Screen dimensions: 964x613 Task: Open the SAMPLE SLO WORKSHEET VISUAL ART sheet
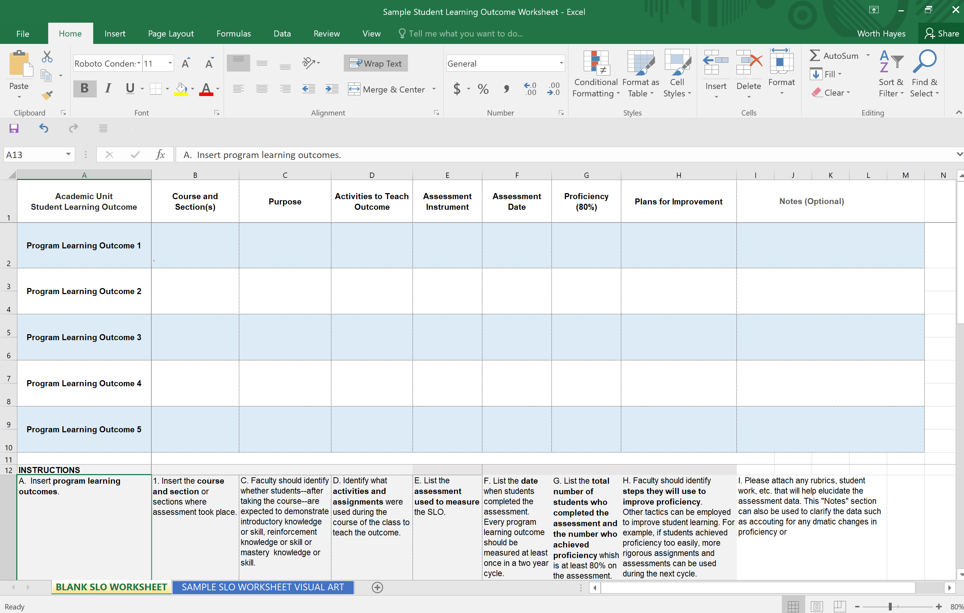point(263,587)
